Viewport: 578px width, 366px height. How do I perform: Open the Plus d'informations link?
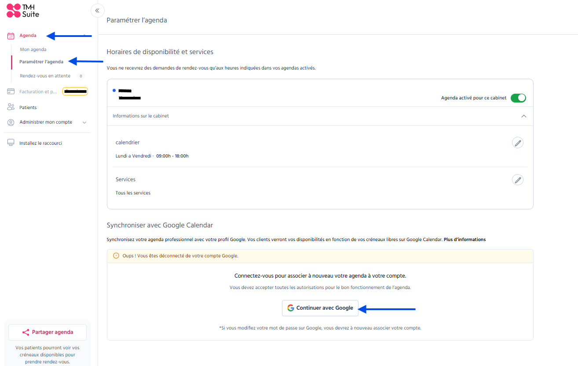(x=465, y=240)
